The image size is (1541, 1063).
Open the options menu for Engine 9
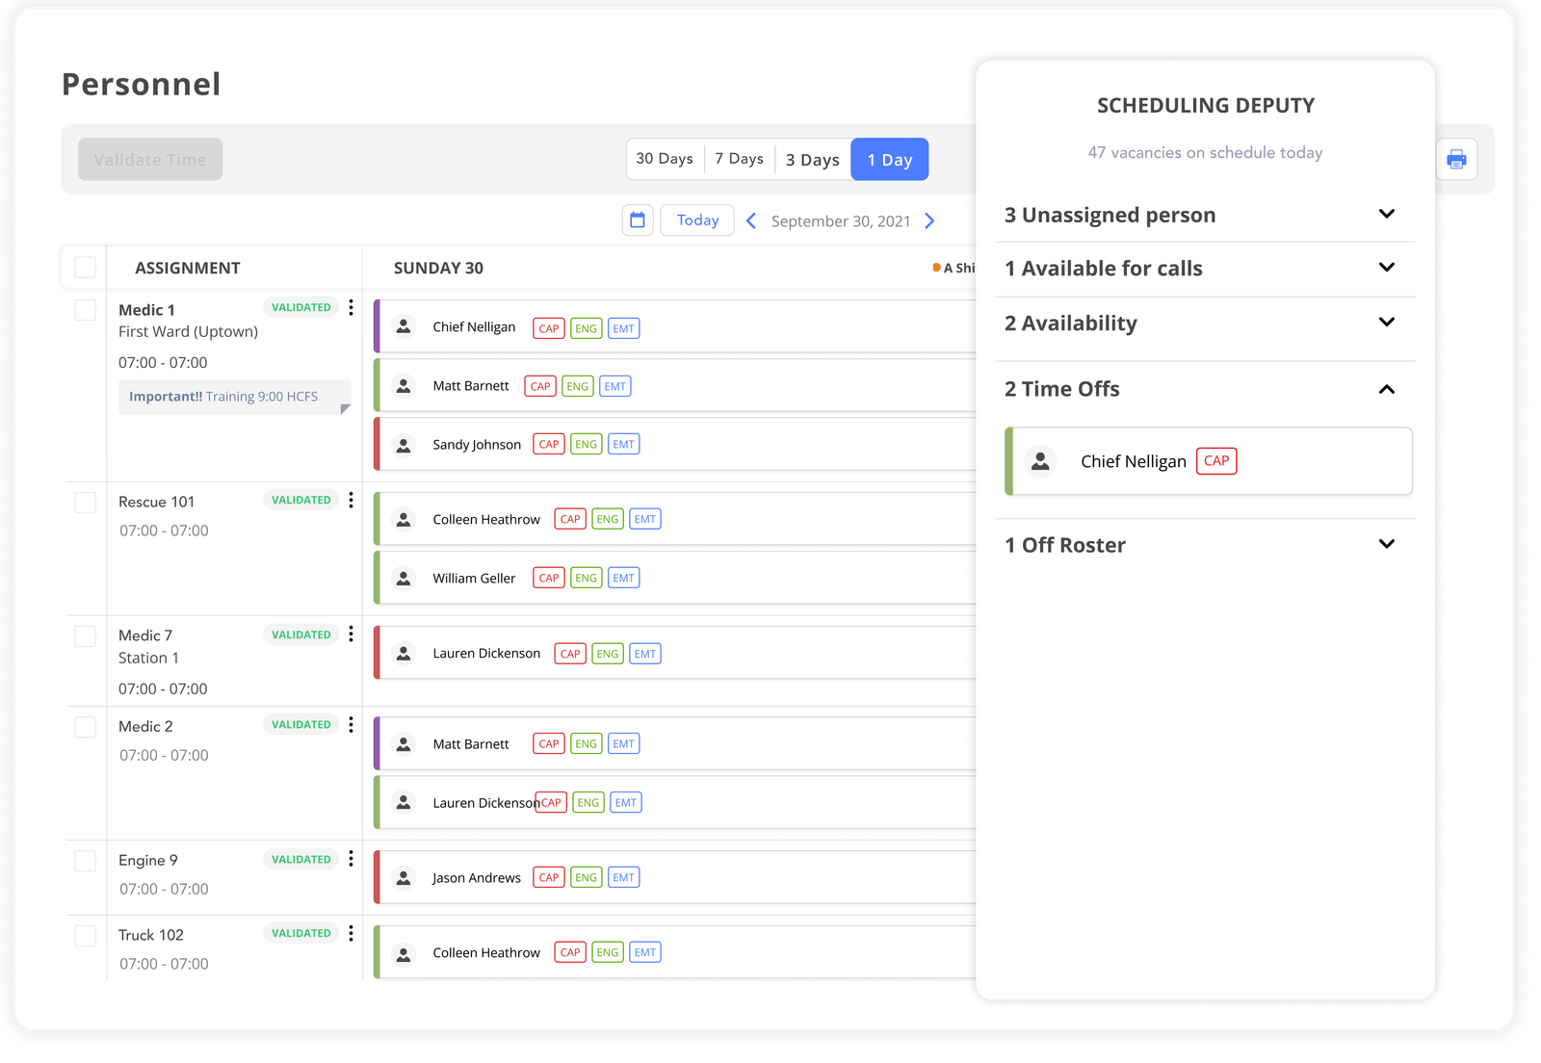click(x=351, y=859)
